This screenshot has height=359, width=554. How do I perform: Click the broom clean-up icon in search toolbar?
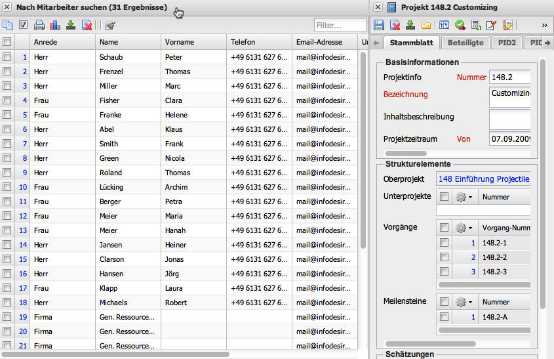pyautogui.click(x=110, y=26)
